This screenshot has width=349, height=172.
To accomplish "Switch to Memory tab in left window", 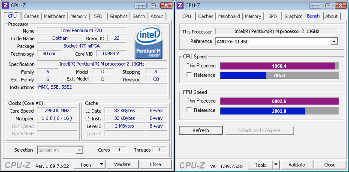I will 78,16.
